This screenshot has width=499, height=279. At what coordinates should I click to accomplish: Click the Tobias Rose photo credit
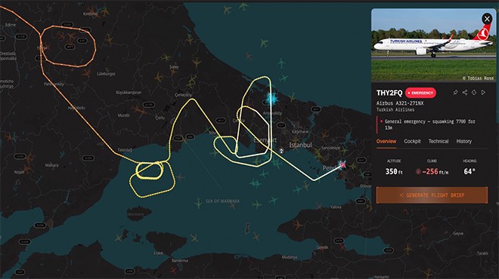(x=478, y=78)
